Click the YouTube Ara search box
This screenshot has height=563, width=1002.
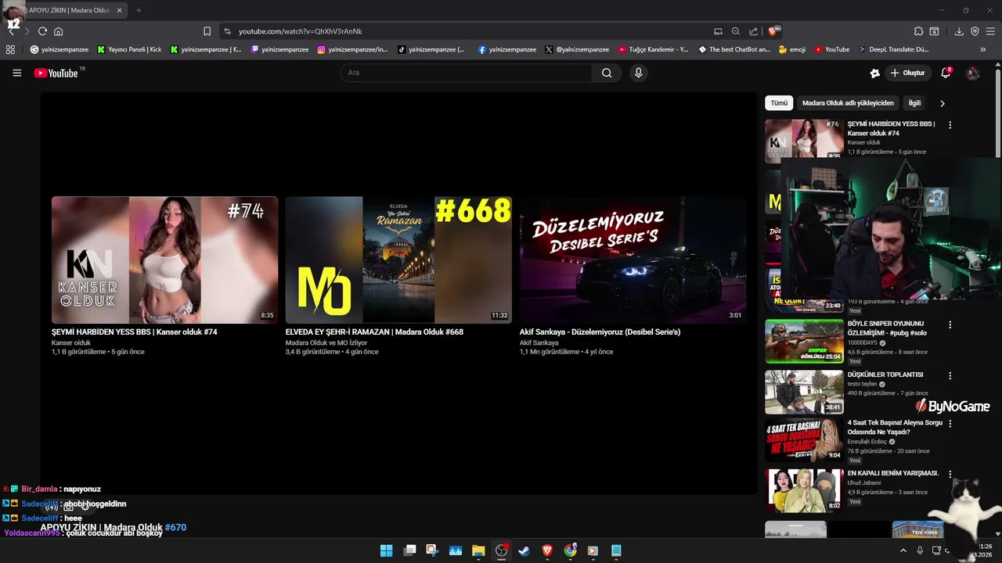[466, 73]
